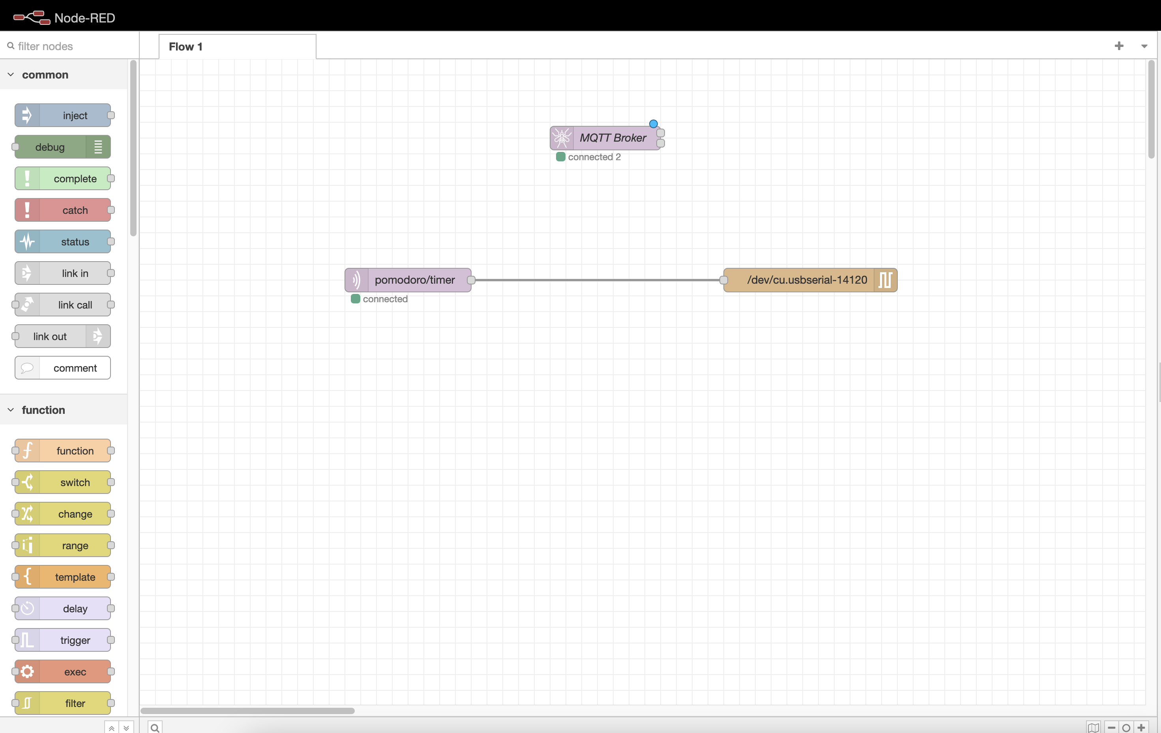The height and width of the screenshot is (733, 1161).
Task: Open the flow list dropdown menu
Action: click(x=1144, y=46)
